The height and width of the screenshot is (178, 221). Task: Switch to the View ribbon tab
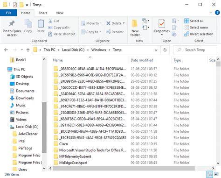(x=60, y=13)
